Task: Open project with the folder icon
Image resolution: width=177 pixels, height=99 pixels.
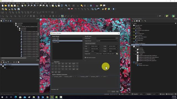Action: [x=6, y=5]
